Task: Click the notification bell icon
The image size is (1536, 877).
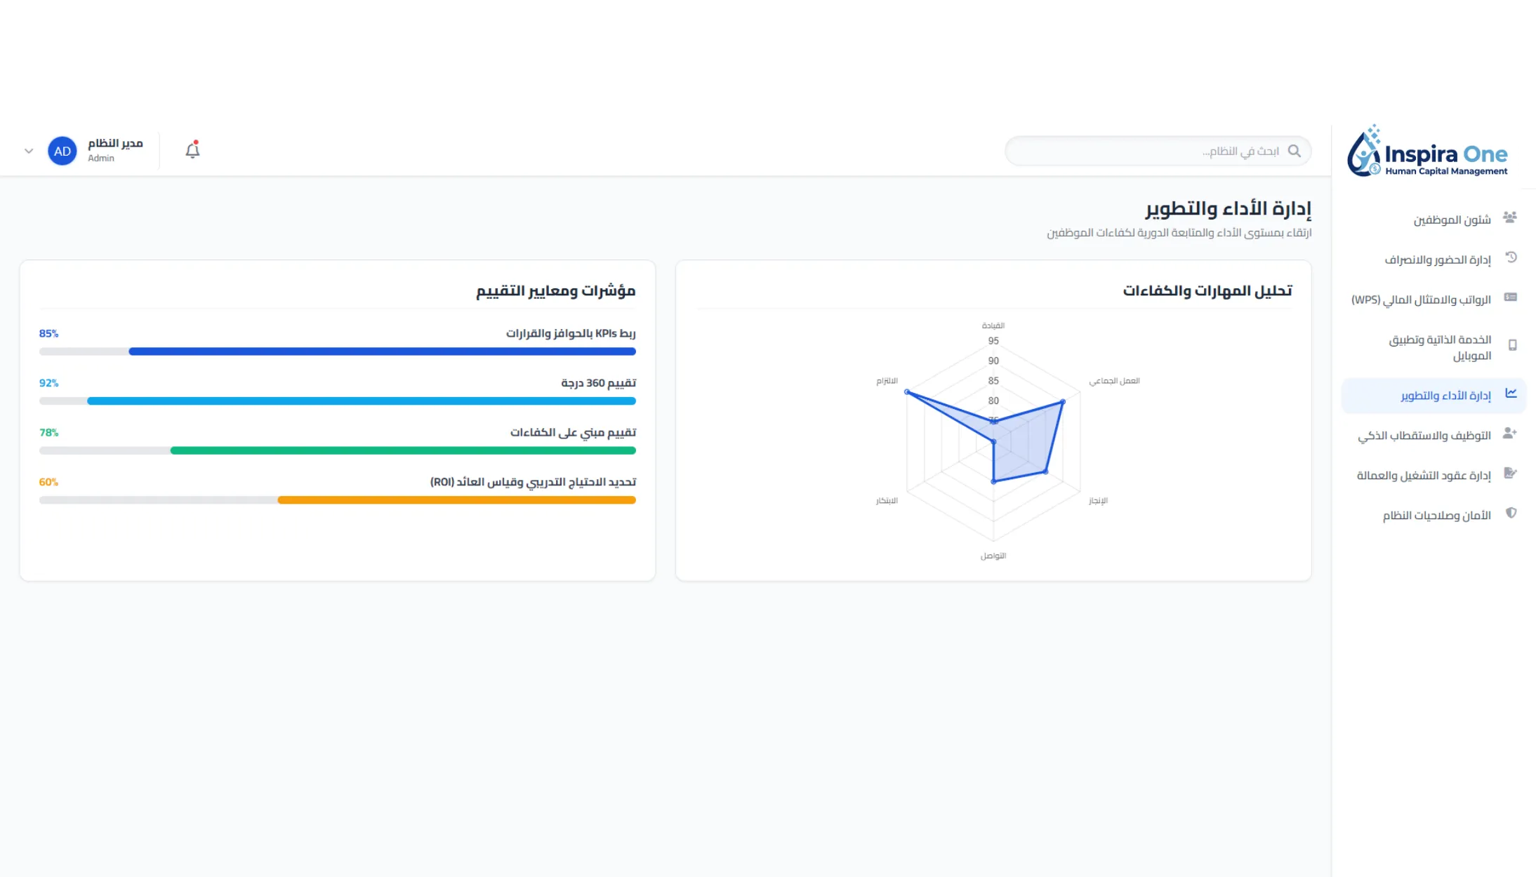Action: 192,150
